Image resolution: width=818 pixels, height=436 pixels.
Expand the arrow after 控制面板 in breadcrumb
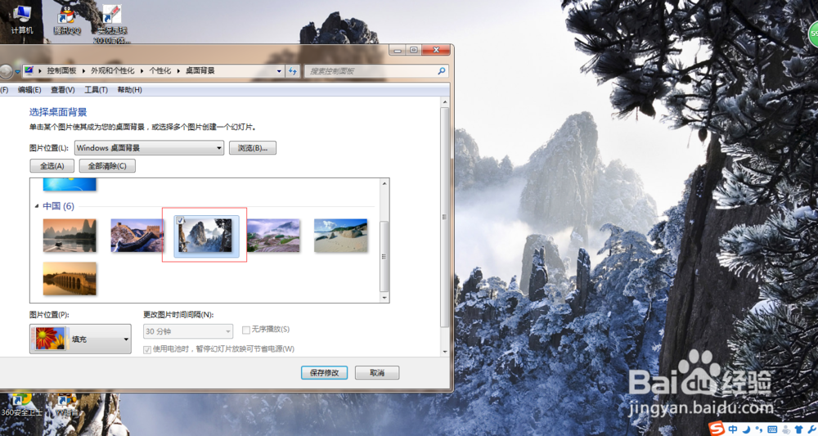(83, 71)
